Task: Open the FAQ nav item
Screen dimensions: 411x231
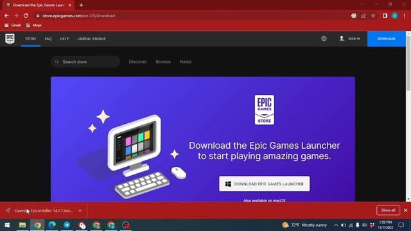Action: [48, 38]
